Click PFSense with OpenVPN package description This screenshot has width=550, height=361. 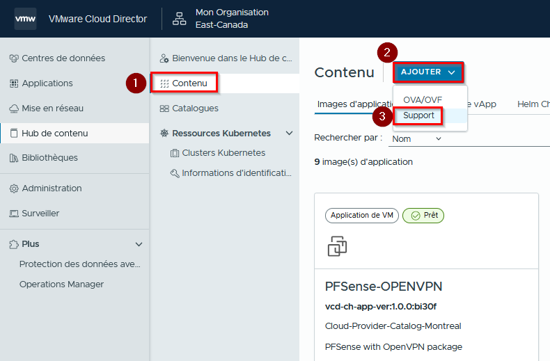pos(393,347)
